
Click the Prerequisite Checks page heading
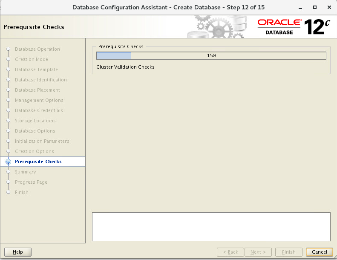(34, 27)
